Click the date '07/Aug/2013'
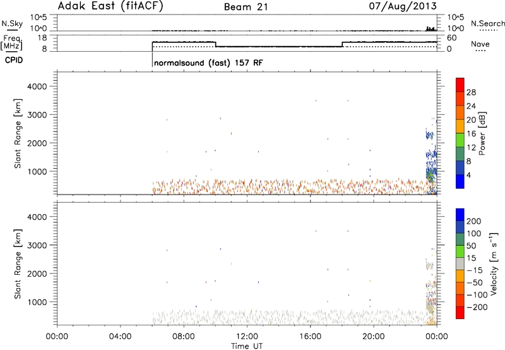This screenshot has width=505, height=350. [x=403, y=6]
